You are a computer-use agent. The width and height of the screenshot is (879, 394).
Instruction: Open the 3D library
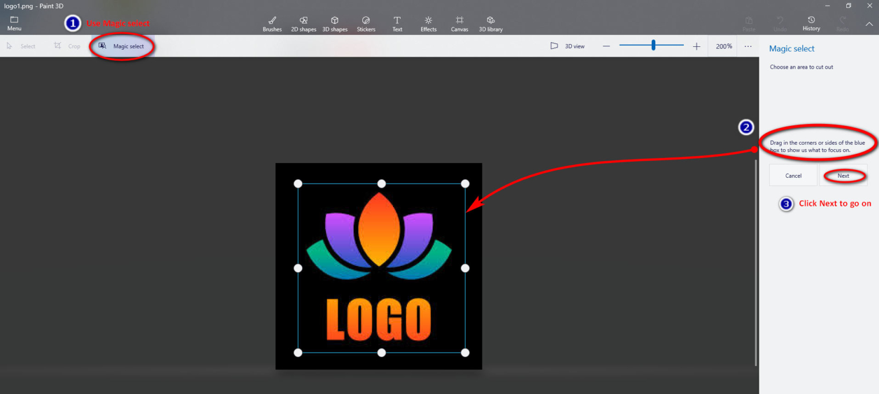tap(490, 23)
